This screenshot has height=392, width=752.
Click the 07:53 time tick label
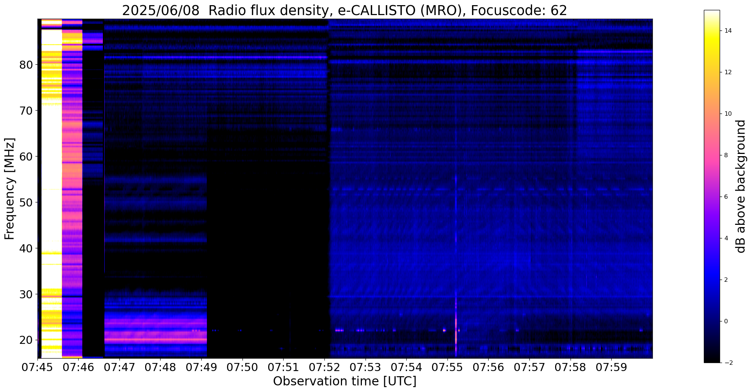pyautogui.click(x=366, y=367)
